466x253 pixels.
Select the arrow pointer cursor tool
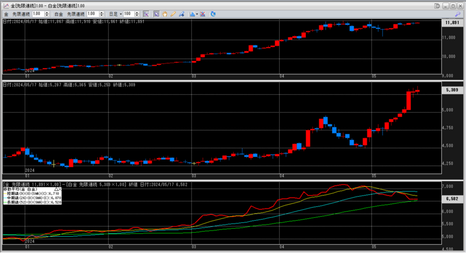(156, 14)
